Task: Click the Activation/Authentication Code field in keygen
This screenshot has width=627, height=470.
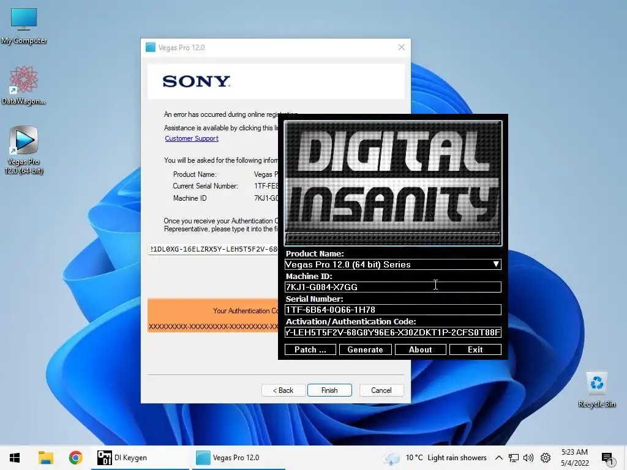Action: 392,332
